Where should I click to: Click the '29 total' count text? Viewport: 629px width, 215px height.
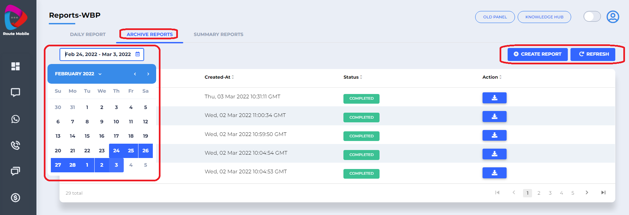tap(74, 193)
